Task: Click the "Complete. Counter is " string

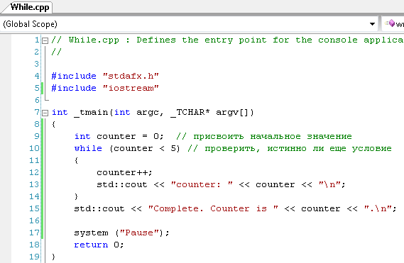Action: pos(213,208)
